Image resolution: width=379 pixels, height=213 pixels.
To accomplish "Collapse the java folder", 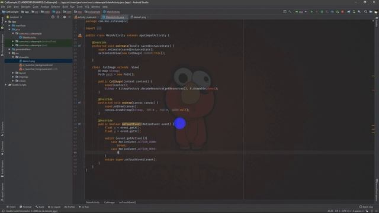I will (9, 30).
